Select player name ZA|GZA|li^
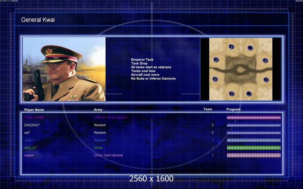The height and width of the screenshot is (189, 303). tap(32, 125)
